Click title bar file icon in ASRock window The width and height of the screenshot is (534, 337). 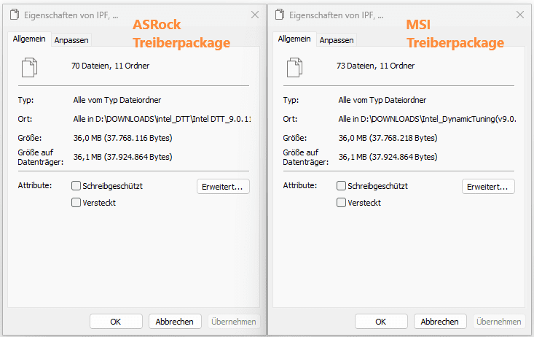(x=15, y=15)
